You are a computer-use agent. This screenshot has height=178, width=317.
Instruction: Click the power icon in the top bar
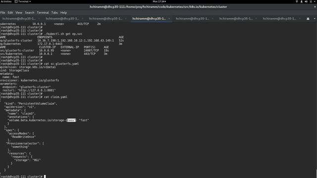tap(311, 1)
